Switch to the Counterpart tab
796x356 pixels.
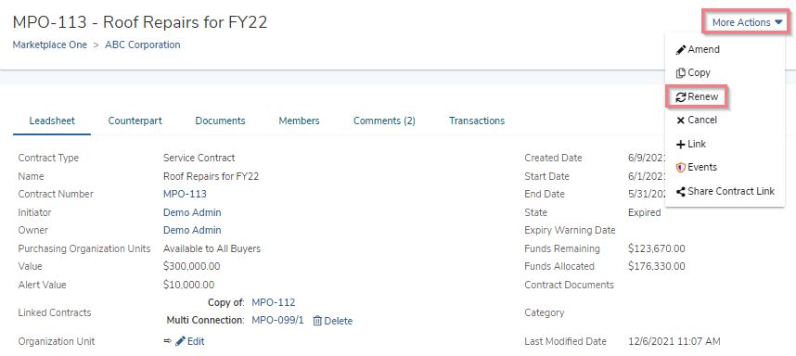click(x=135, y=121)
